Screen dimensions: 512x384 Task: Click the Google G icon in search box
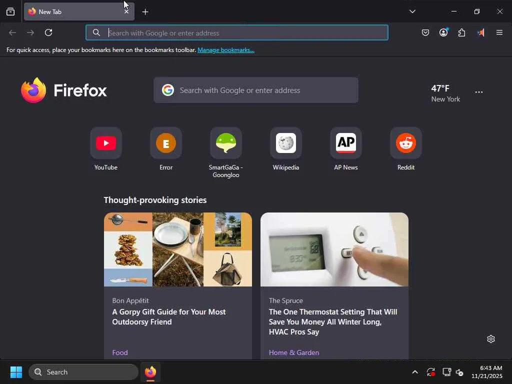coord(168,90)
